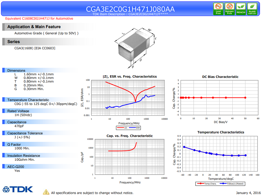This screenshot has height=195, width=262.
Task: Click the red "Equivalent C1608C0G1H471J for Automotive" text
Action: (39, 19)
